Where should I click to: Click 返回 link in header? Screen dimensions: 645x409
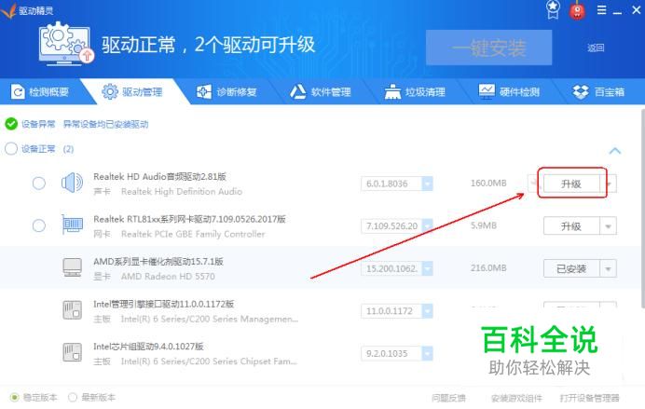[x=596, y=48]
